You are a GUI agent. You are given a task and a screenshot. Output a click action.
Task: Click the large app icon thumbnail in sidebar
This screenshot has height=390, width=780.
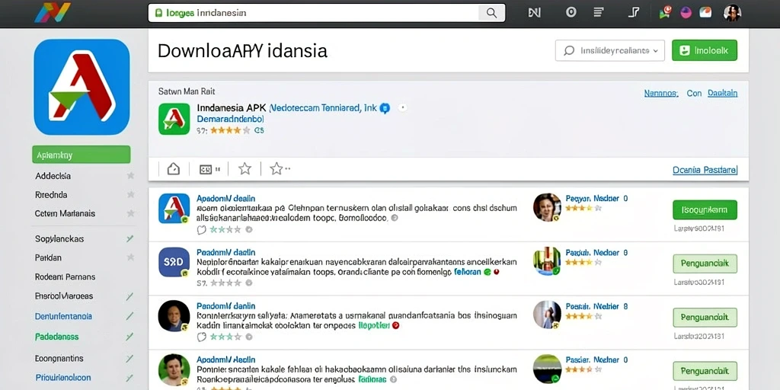point(82,87)
